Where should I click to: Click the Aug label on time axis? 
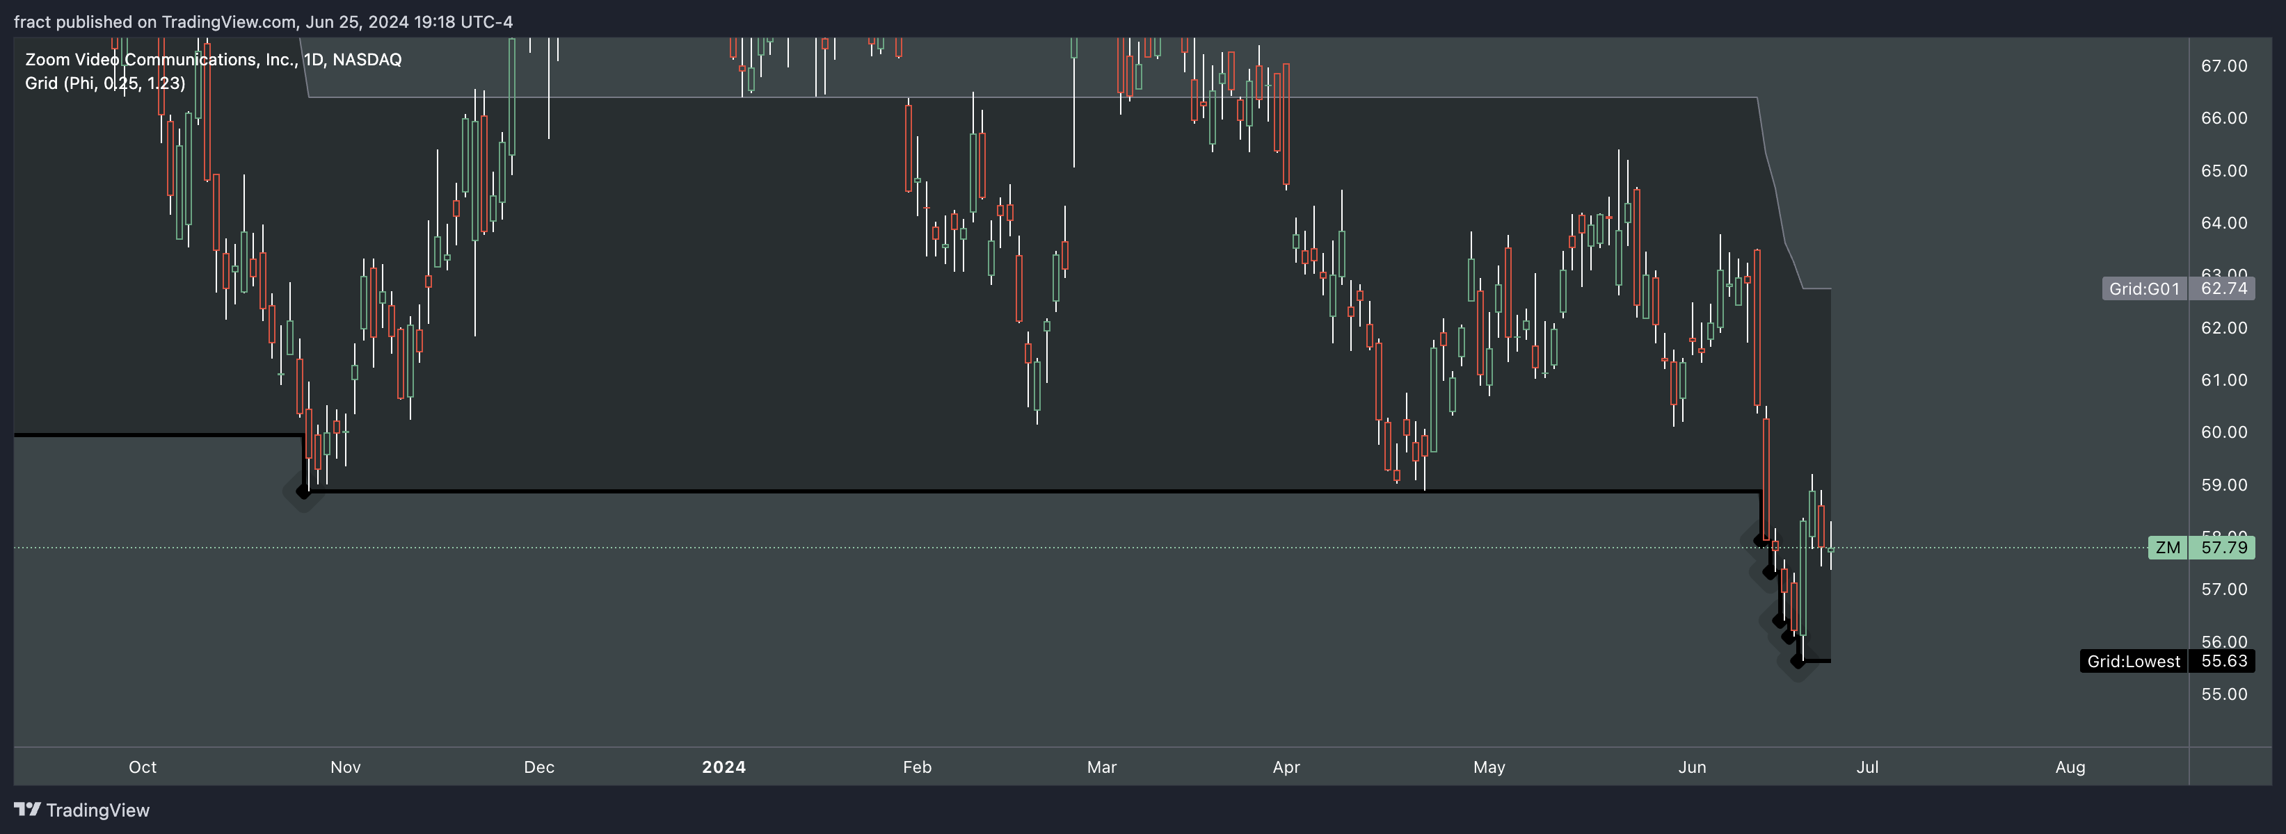[2070, 767]
